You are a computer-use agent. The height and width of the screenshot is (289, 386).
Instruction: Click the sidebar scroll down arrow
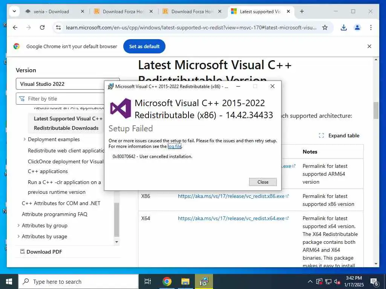(117, 242)
